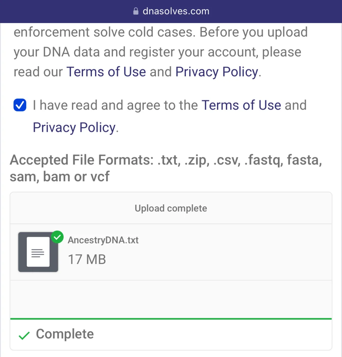Click the "enforcement solve cold cases" text
Viewport: 342px width, 357px height.
[x=105, y=32]
